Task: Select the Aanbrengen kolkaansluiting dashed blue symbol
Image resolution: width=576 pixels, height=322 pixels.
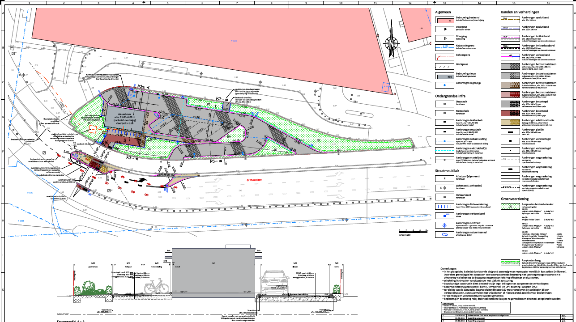Action: click(445, 140)
